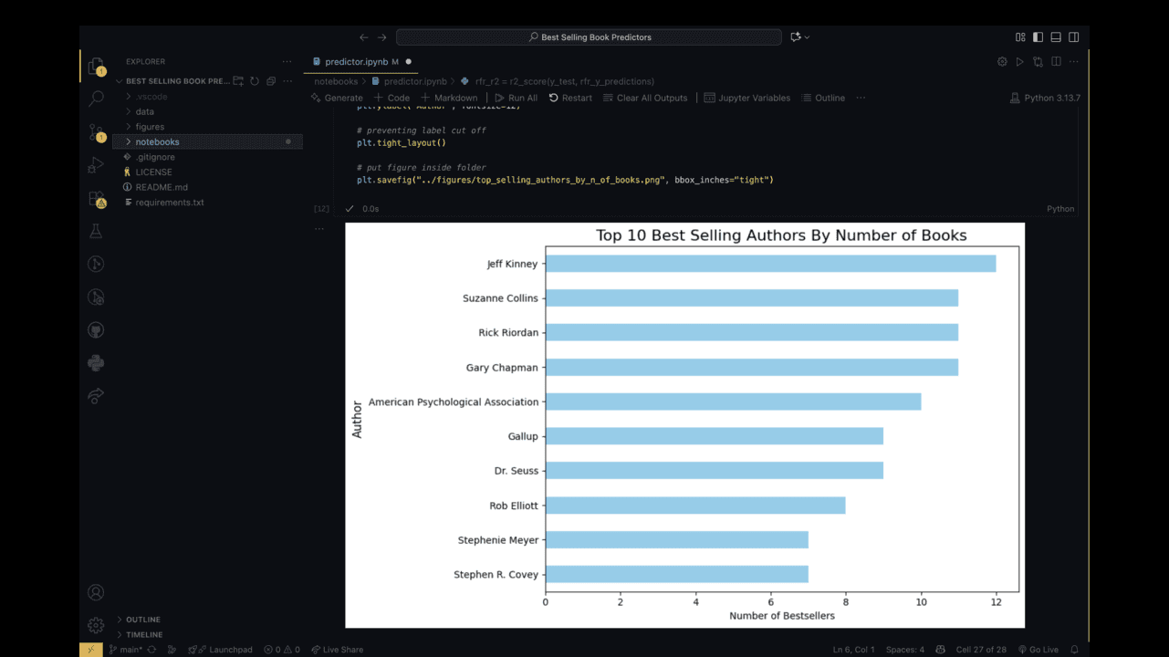Viewport: 1169px width, 657px height.
Task: Click the compare changes icon in editor title
Action: (1039, 62)
